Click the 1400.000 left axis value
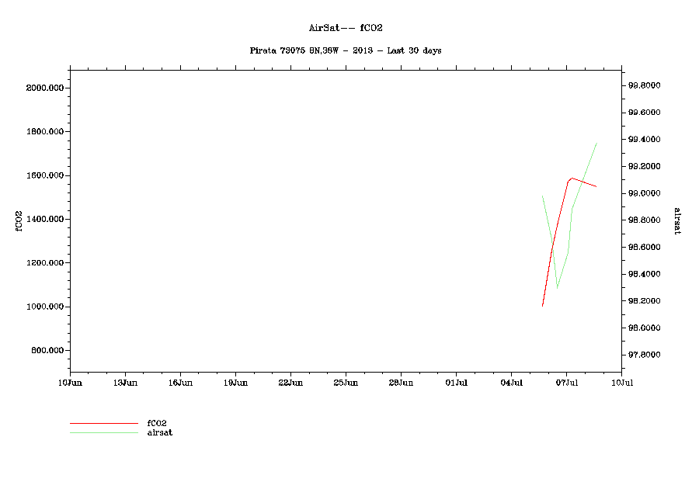Screen dimensions: 692x489 click(45, 219)
